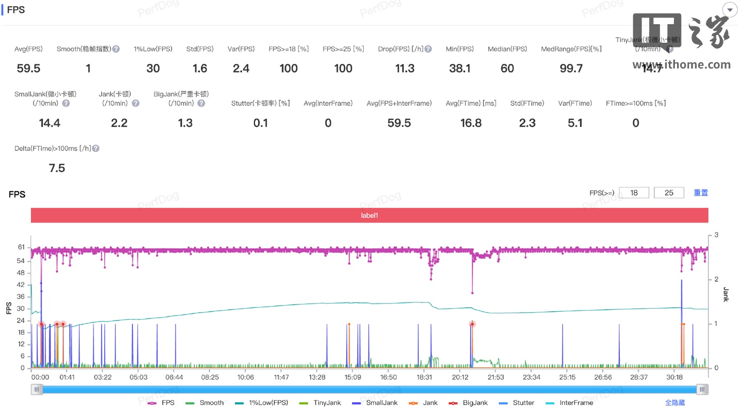Screen dimensions: 742x410
Task: Toggle BigJank series in legend
Action: [x=468, y=403]
